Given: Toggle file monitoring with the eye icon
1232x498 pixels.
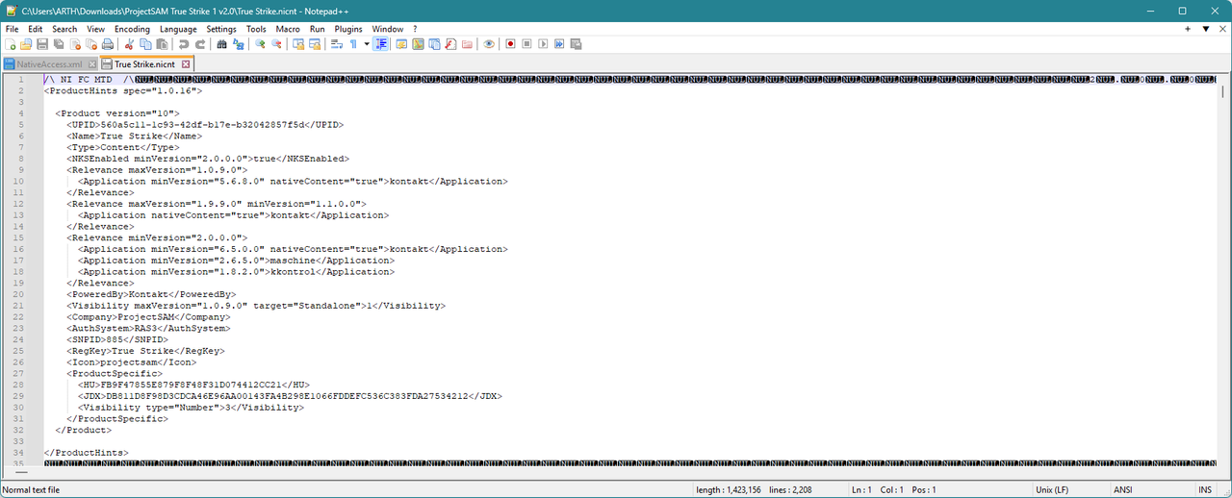Looking at the screenshot, I should [489, 44].
